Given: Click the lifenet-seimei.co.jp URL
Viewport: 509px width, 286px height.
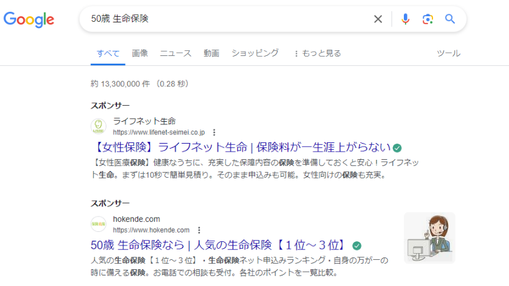Looking at the screenshot, I should tap(159, 132).
